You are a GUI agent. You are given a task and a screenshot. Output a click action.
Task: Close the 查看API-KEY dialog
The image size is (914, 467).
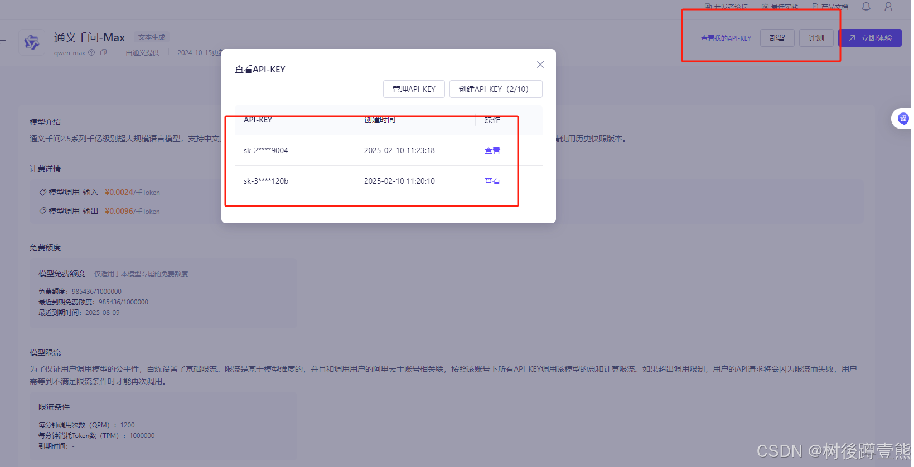540,65
